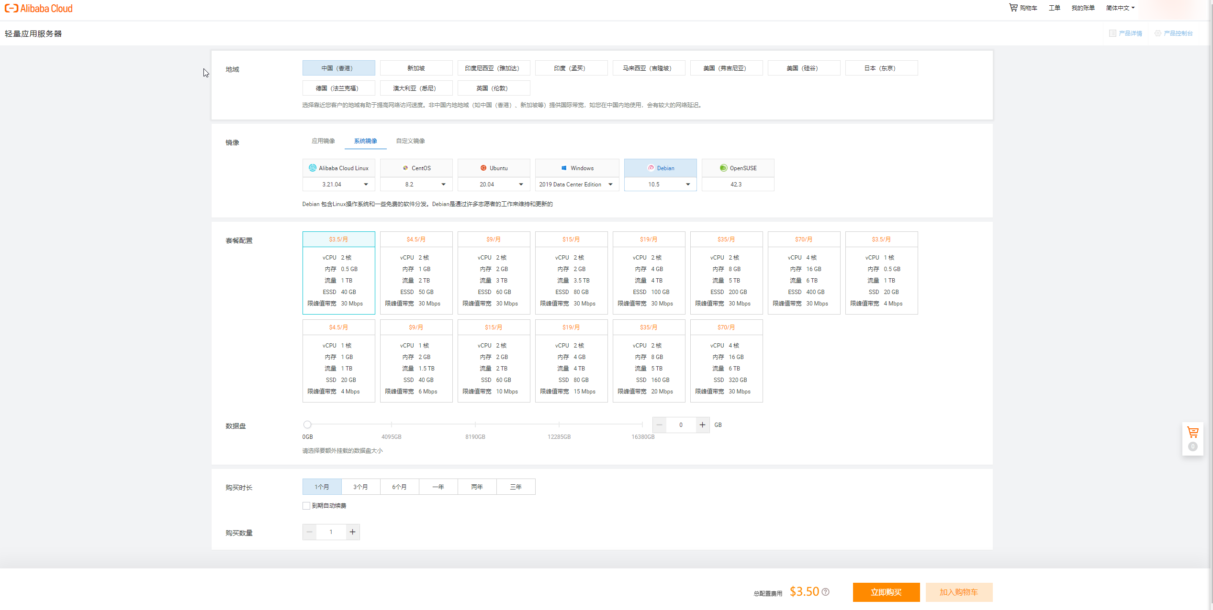1213x610 pixels.
Task: Click the data disk slider handle
Action: click(307, 424)
